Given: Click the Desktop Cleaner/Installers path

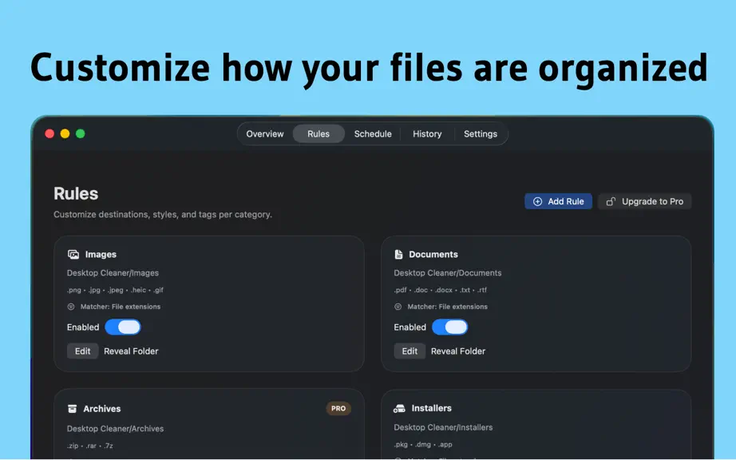Looking at the screenshot, I should tap(443, 427).
